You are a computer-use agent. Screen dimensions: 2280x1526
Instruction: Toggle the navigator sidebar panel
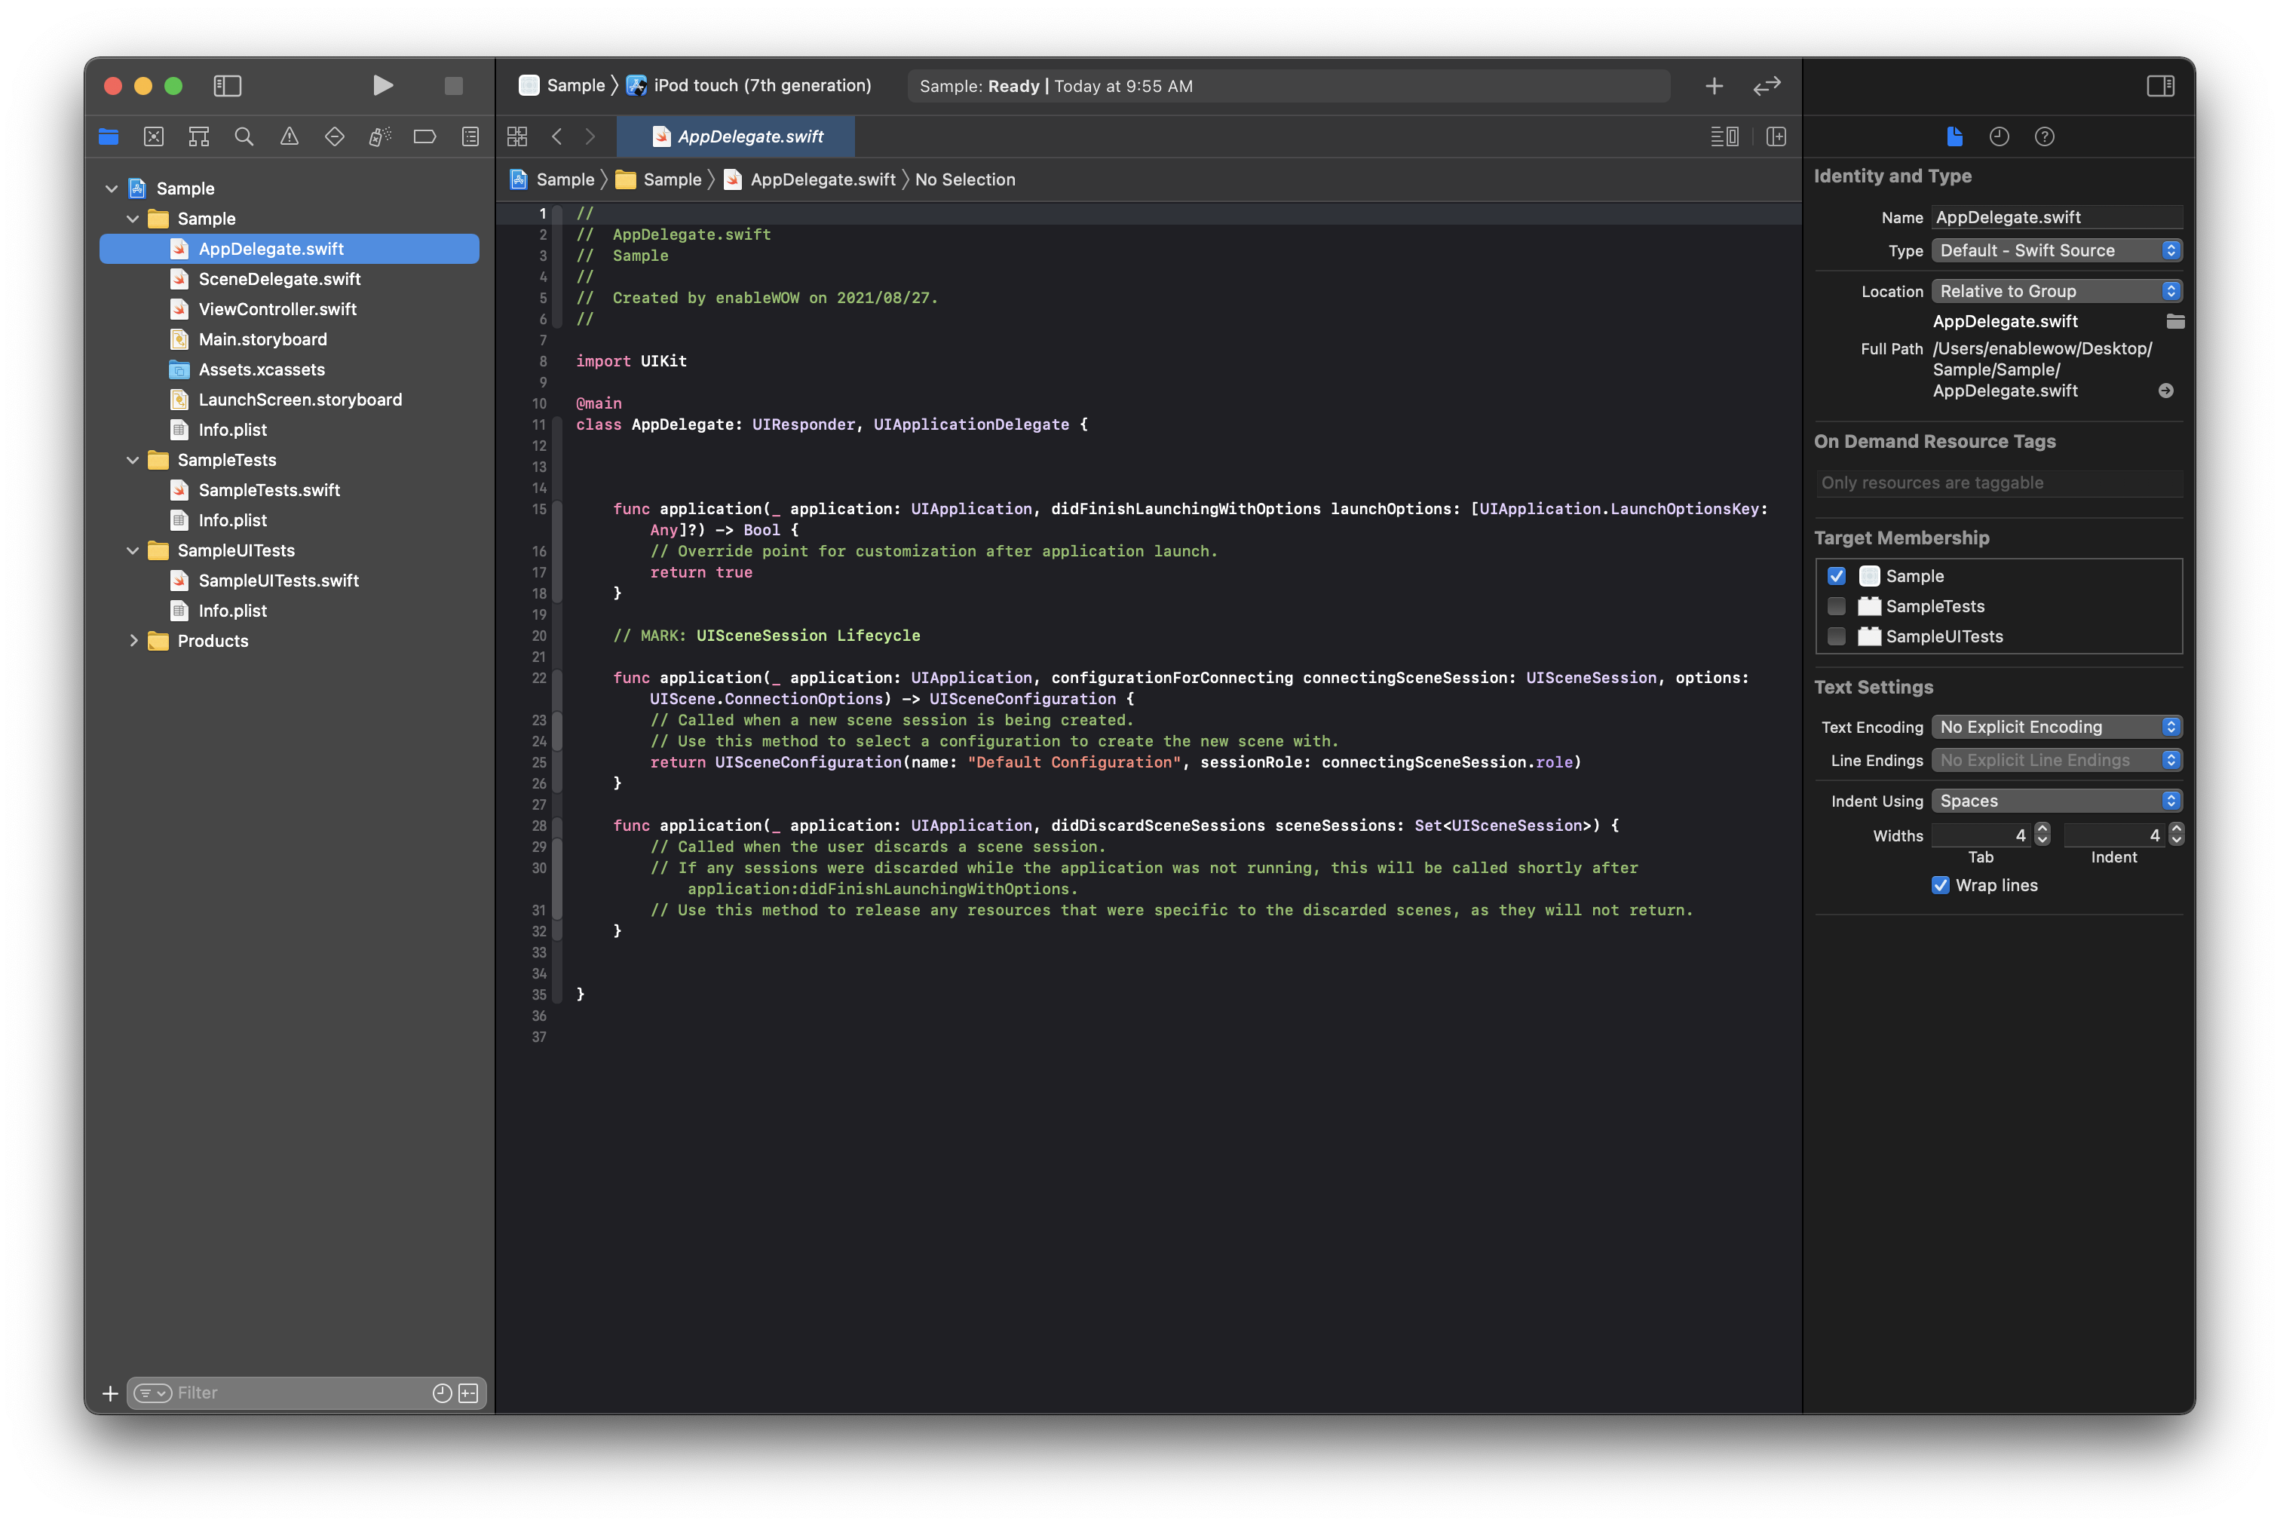click(227, 86)
